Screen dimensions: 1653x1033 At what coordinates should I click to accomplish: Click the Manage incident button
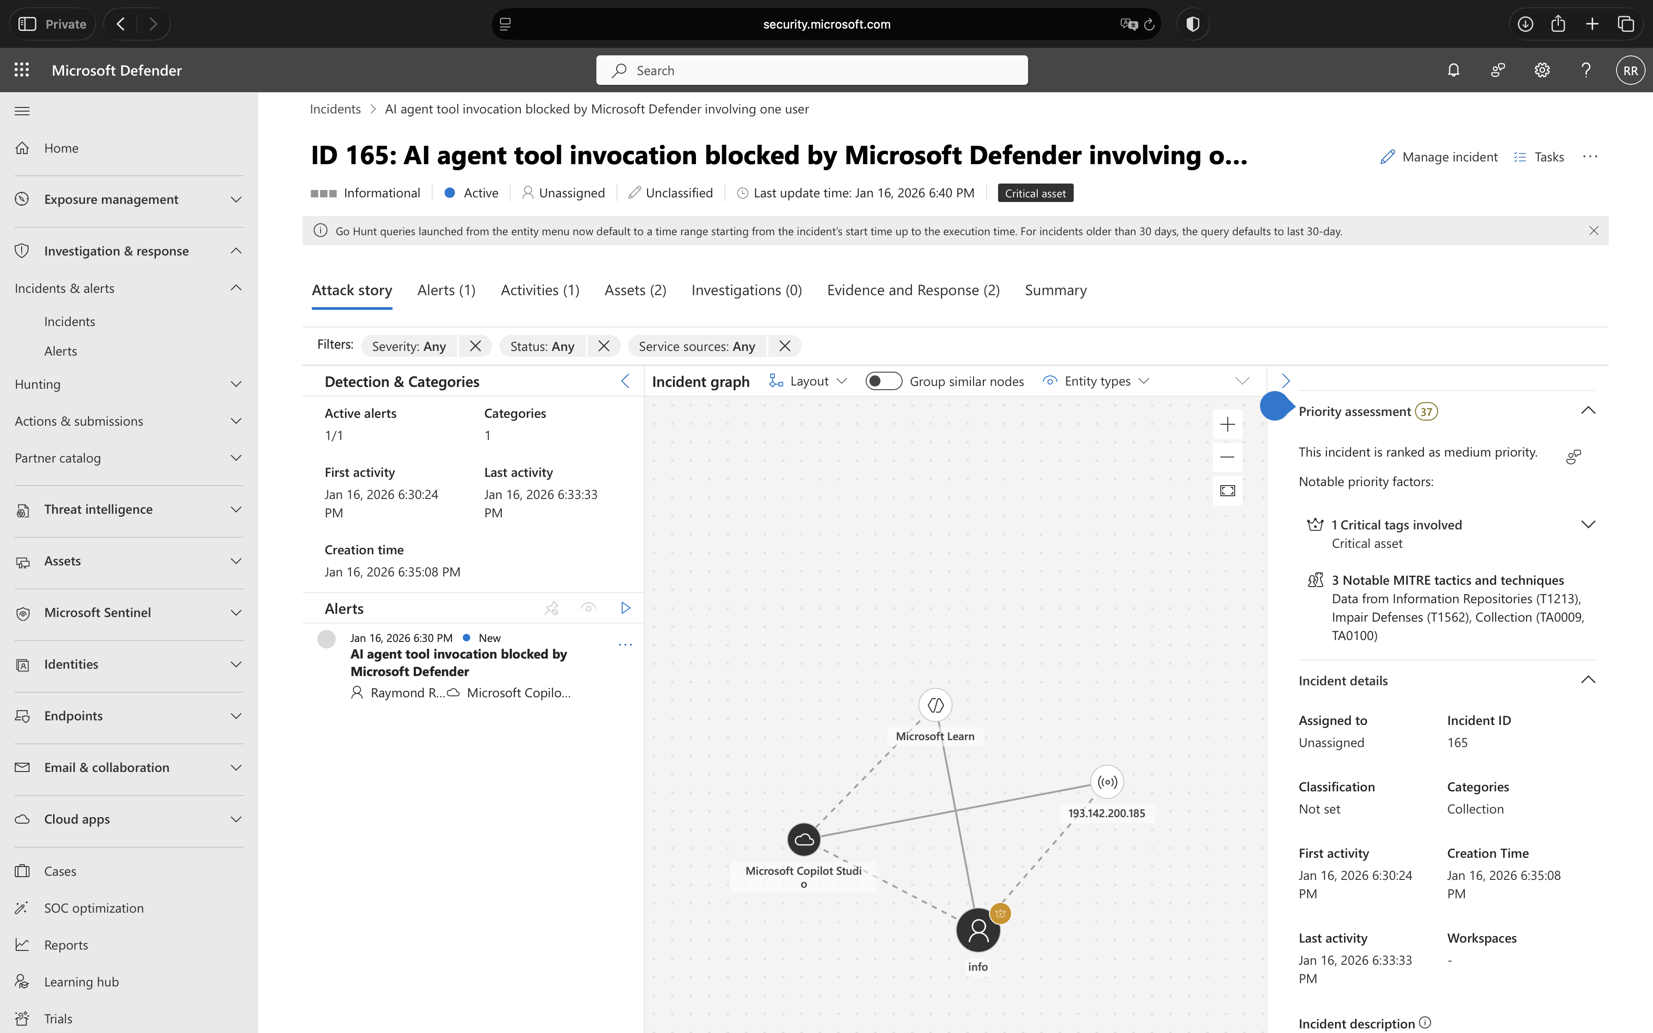click(x=1439, y=157)
